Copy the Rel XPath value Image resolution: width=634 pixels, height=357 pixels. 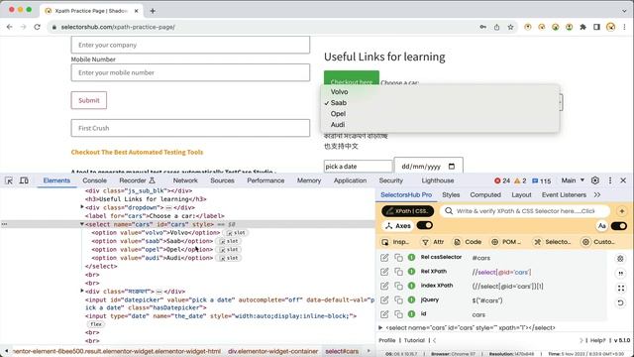click(398, 272)
